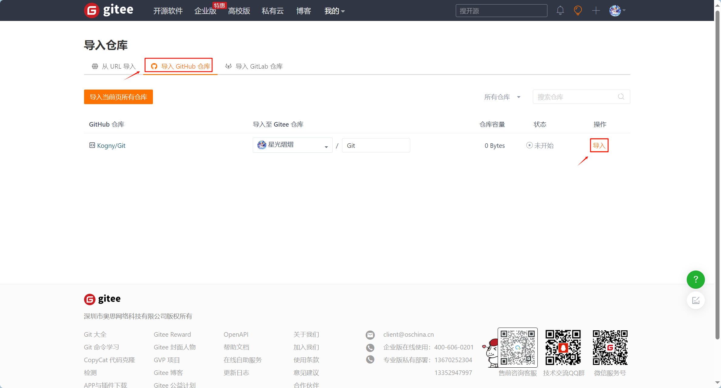This screenshot has height=388, width=721.
Task: Open 更新日志 footer link
Action: point(236,373)
